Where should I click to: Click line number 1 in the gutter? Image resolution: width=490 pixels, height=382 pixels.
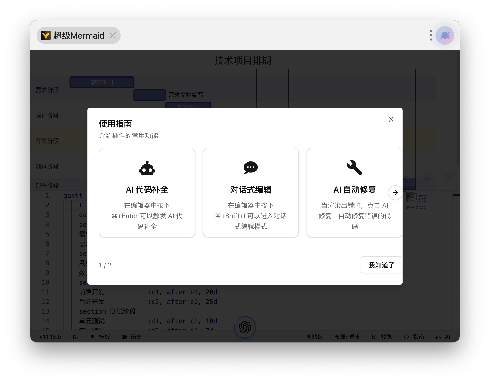pos(47,196)
